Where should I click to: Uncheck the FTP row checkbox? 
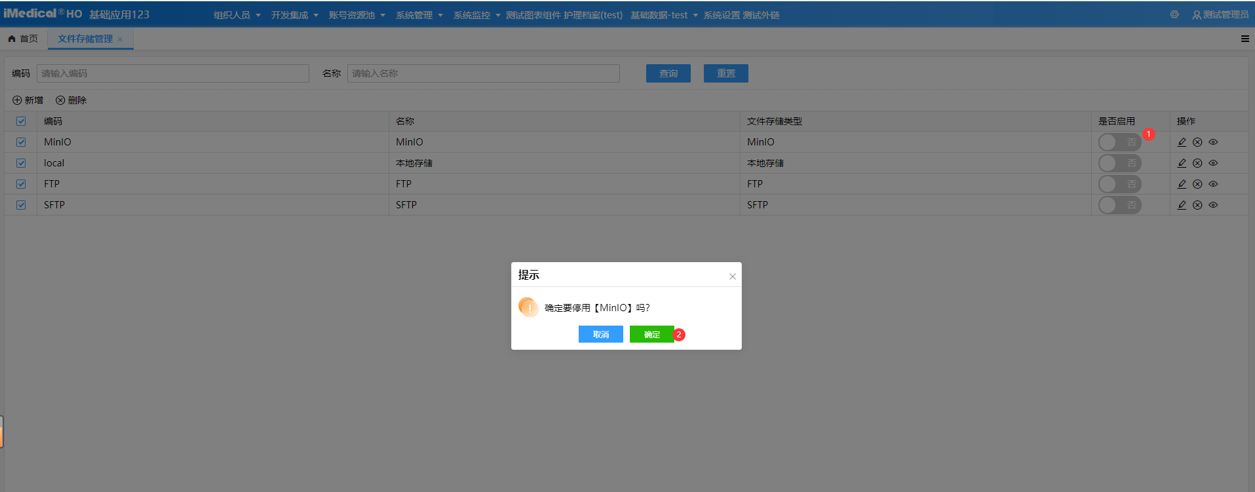point(21,184)
